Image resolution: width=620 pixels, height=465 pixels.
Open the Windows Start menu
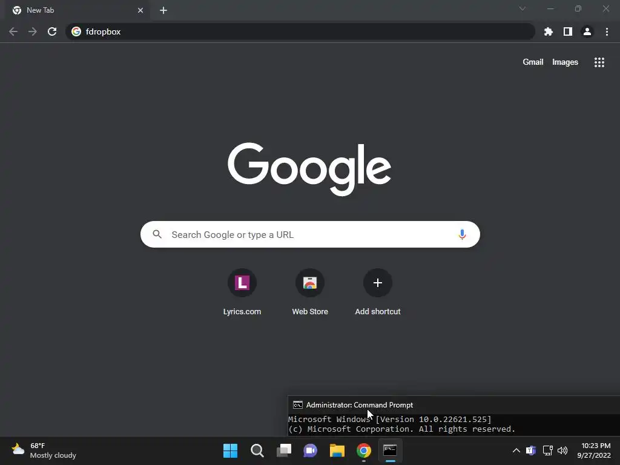click(x=231, y=450)
